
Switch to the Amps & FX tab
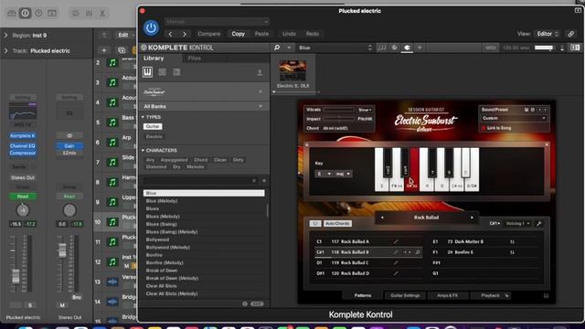pos(447,295)
